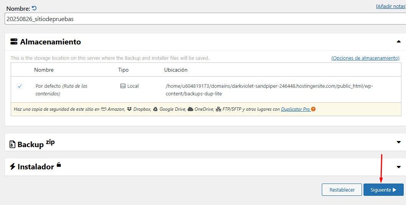Open the orange help icon beside Duplicator Pro
The width and height of the screenshot is (406, 205).
[x=313, y=109]
